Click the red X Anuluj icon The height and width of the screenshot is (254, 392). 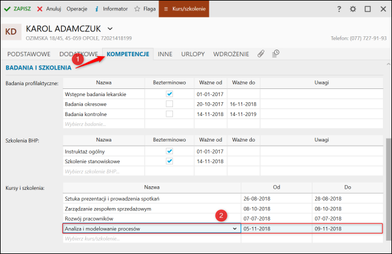pos(40,9)
